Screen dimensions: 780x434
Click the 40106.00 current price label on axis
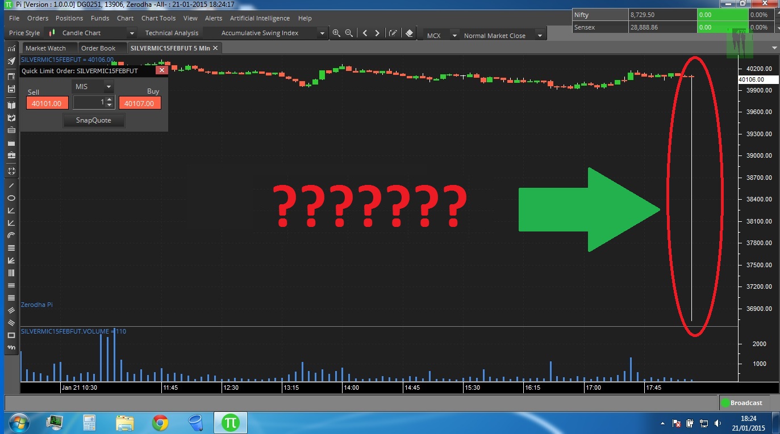click(759, 79)
